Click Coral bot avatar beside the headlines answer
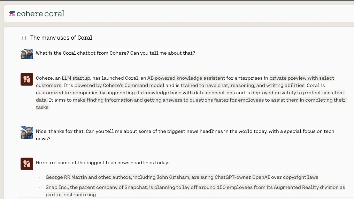The width and height of the screenshot is (354, 199). [27, 164]
